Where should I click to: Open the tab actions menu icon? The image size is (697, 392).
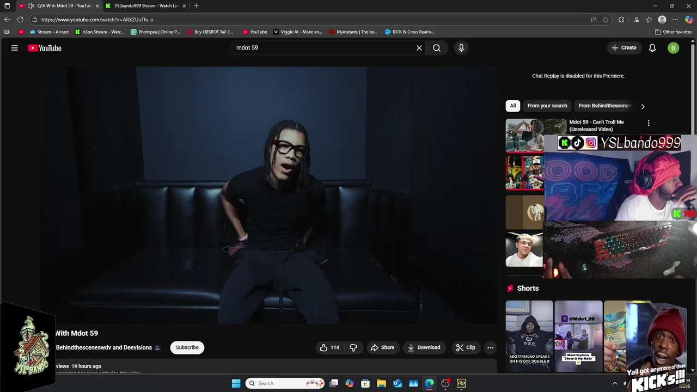(7, 6)
